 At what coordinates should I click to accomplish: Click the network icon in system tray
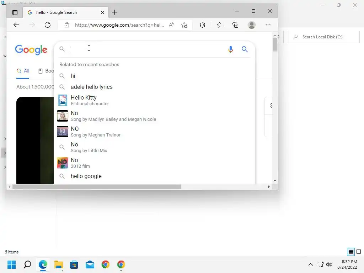click(321, 264)
